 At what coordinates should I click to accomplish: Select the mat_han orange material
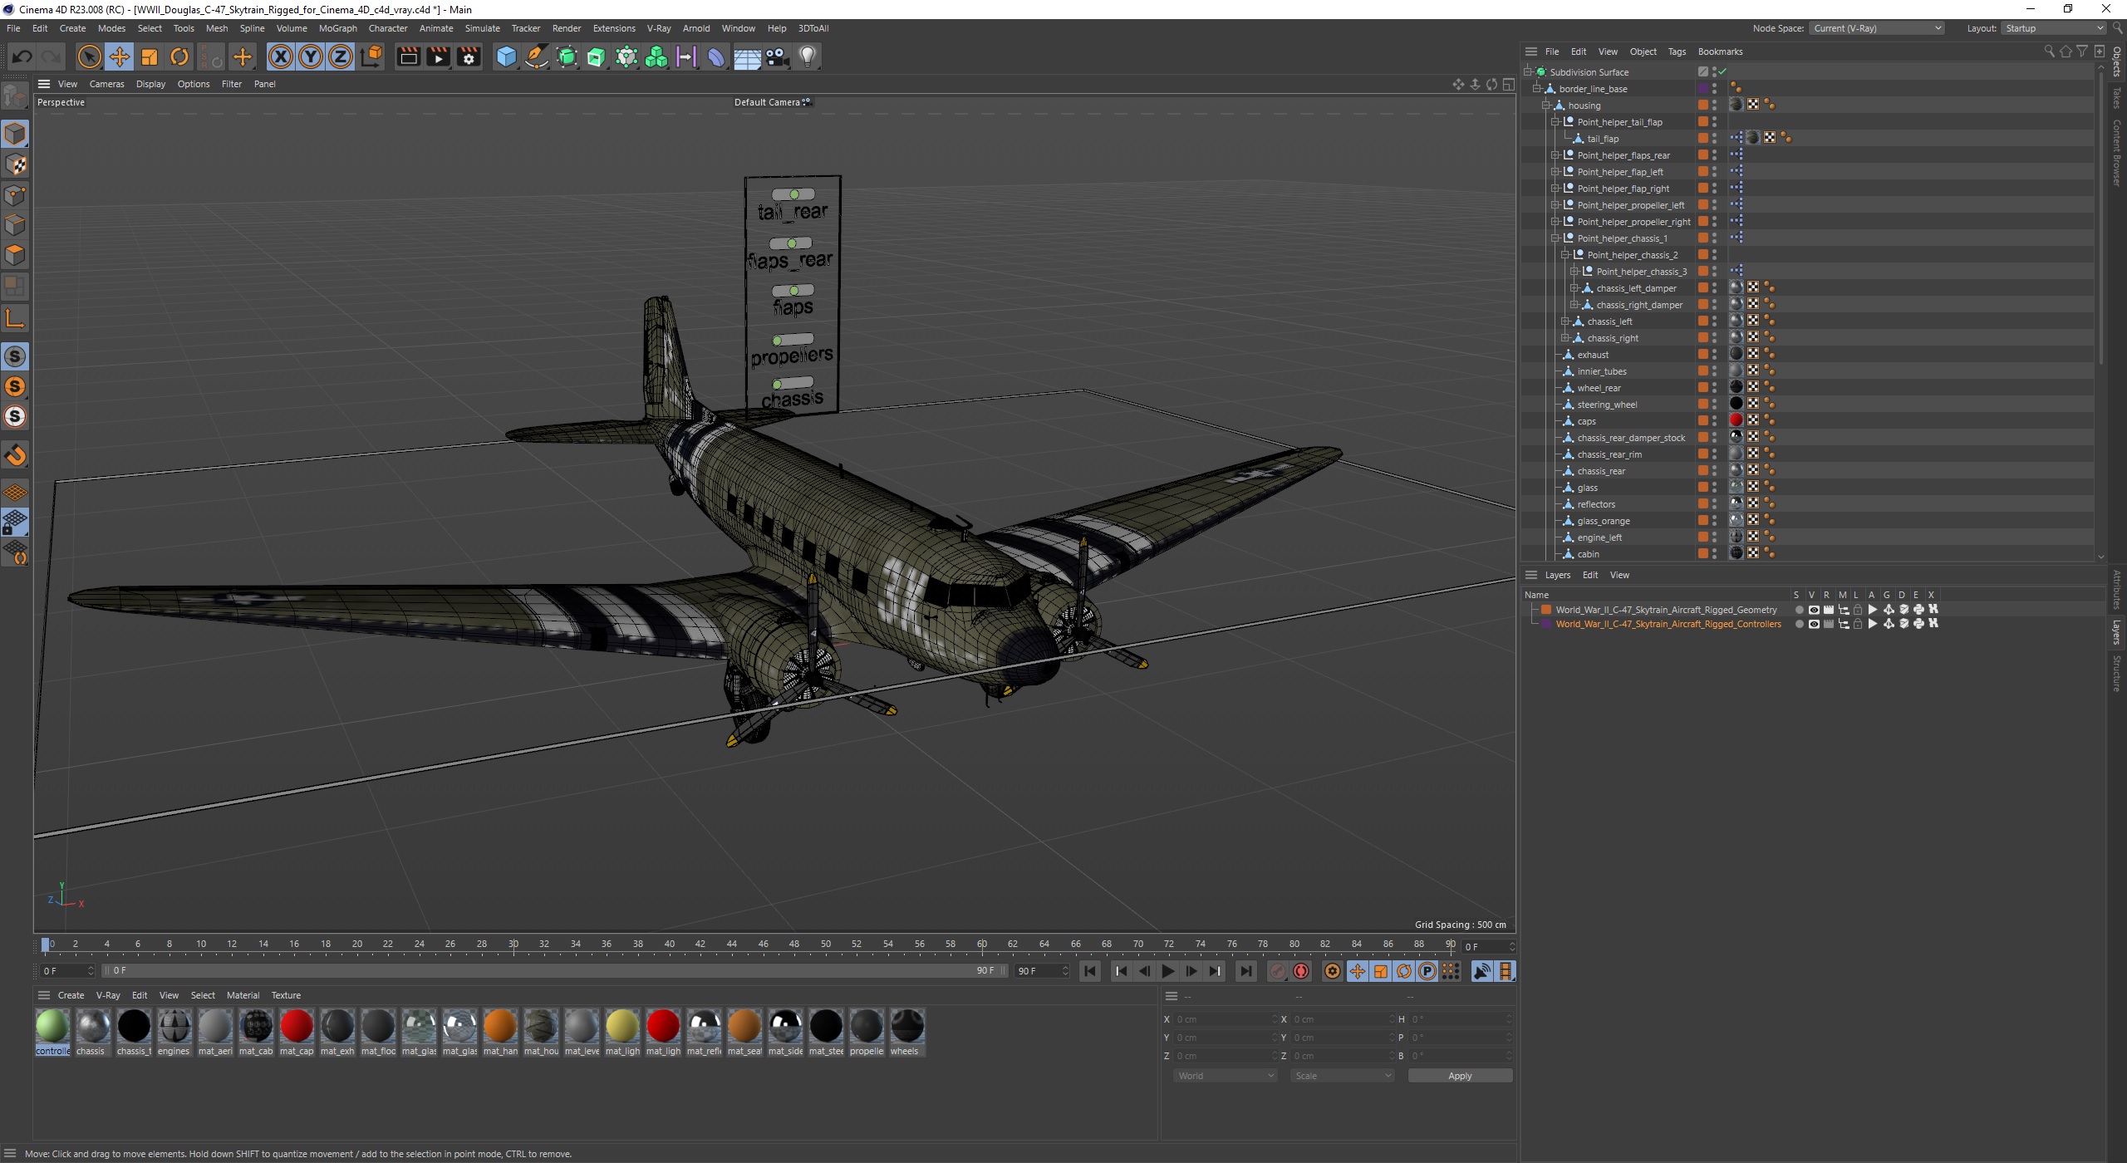coord(500,1027)
